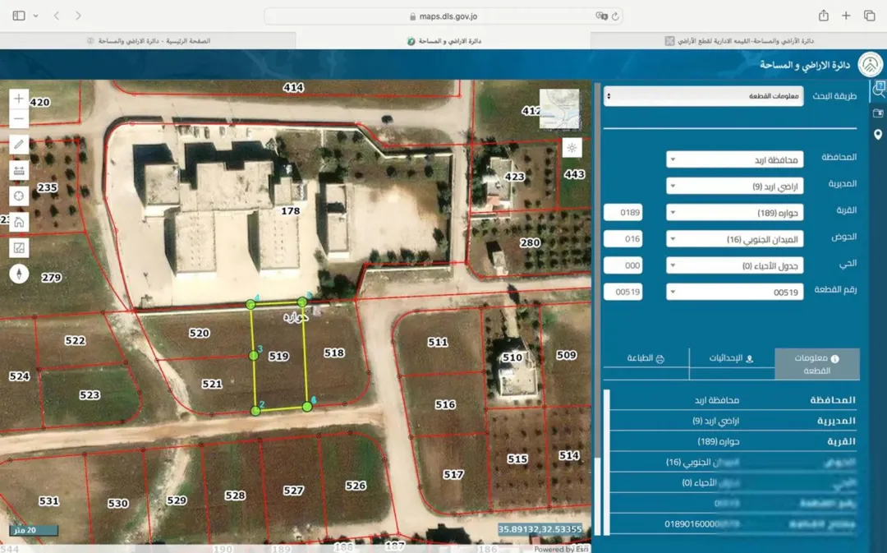Screen dimensions: 887x553
Task: Expand the القرية dropdown showing حواره (189)
Action: pyautogui.click(x=734, y=213)
